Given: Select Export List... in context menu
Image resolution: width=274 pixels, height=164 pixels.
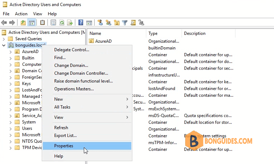Looking at the screenshot, I should 87,136.
